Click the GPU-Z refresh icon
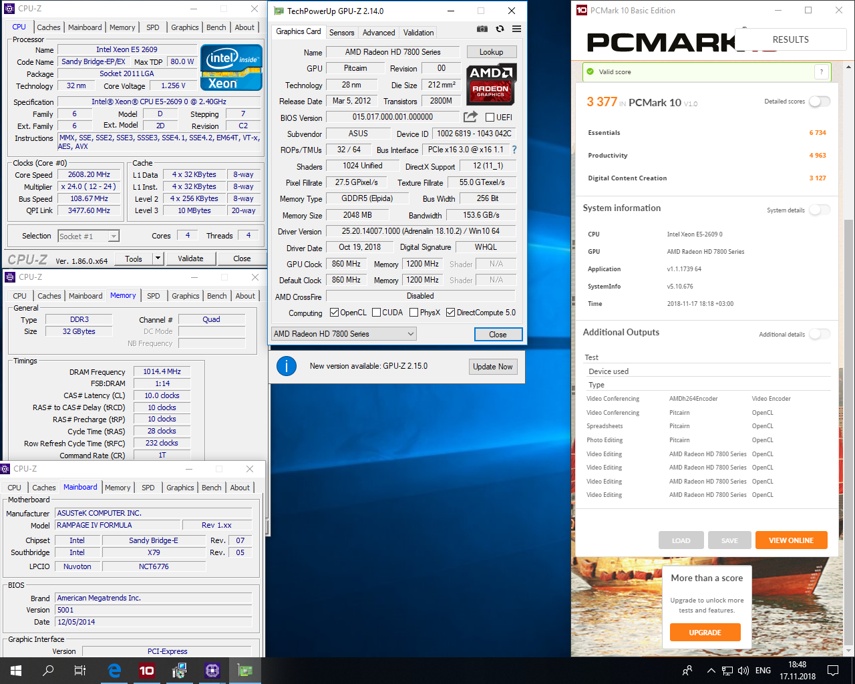 coord(500,29)
